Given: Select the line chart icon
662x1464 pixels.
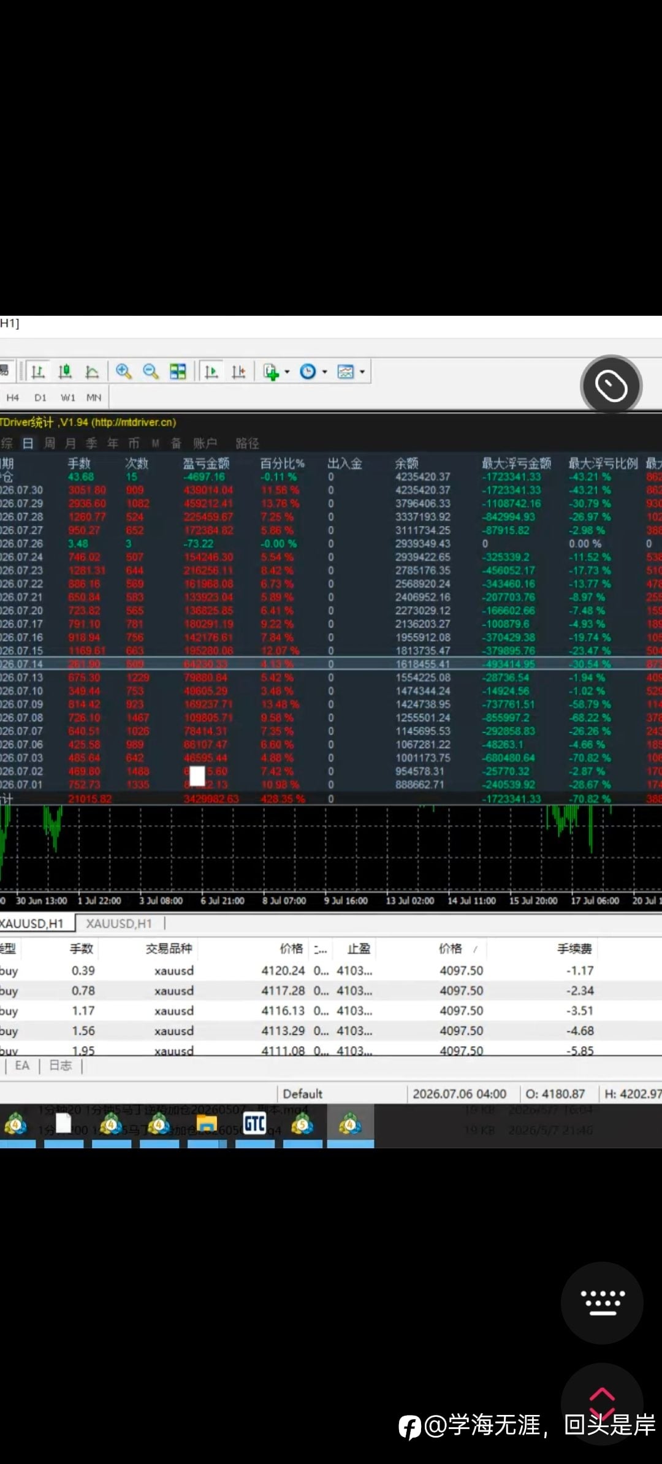Looking at the screenshot, I should 92,372.
